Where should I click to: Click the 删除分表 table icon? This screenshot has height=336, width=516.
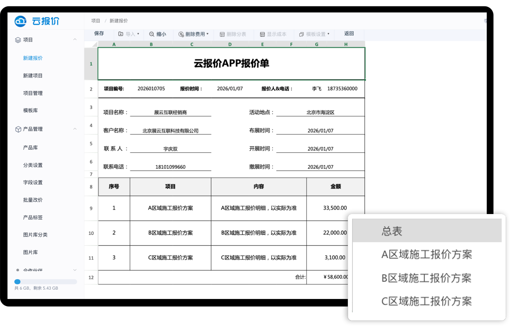point(222,34)
